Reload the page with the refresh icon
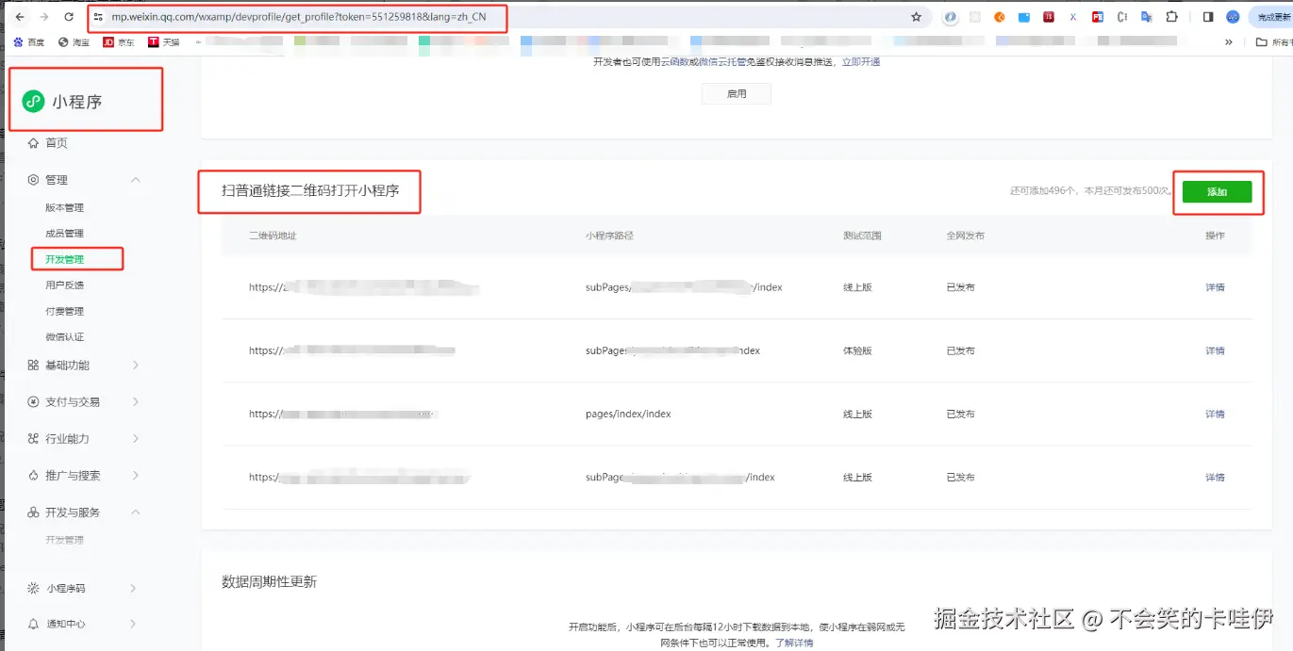This screenshot has height=651, width=1293. (69, 17)
